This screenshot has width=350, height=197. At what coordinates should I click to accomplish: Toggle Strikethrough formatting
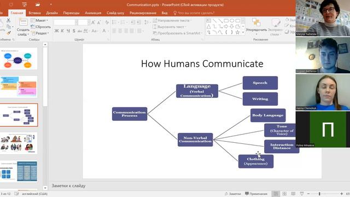(x=80, y=31)
